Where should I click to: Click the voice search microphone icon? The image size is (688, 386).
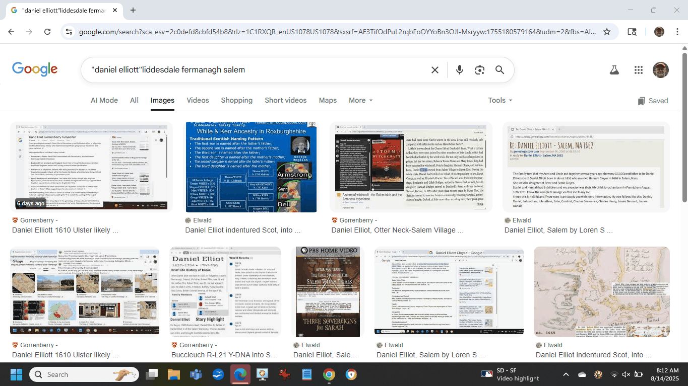(x=459, y=70)
